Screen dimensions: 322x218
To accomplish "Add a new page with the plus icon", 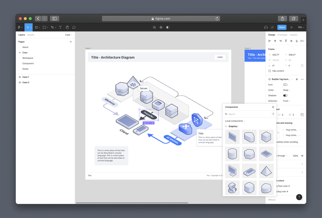I will pos(71,42).
